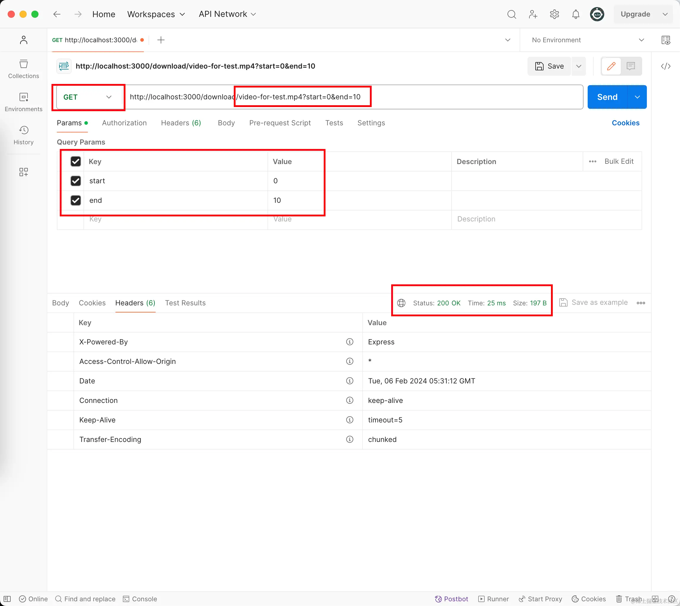Click the pencil edit mode icon
680x606 pixels.
coord(611,66)
